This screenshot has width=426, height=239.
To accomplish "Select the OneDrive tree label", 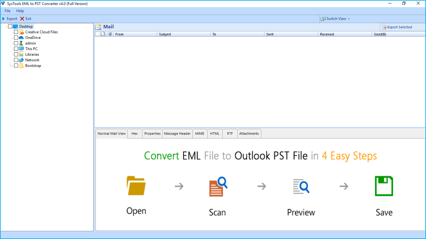I will (33, 38).
